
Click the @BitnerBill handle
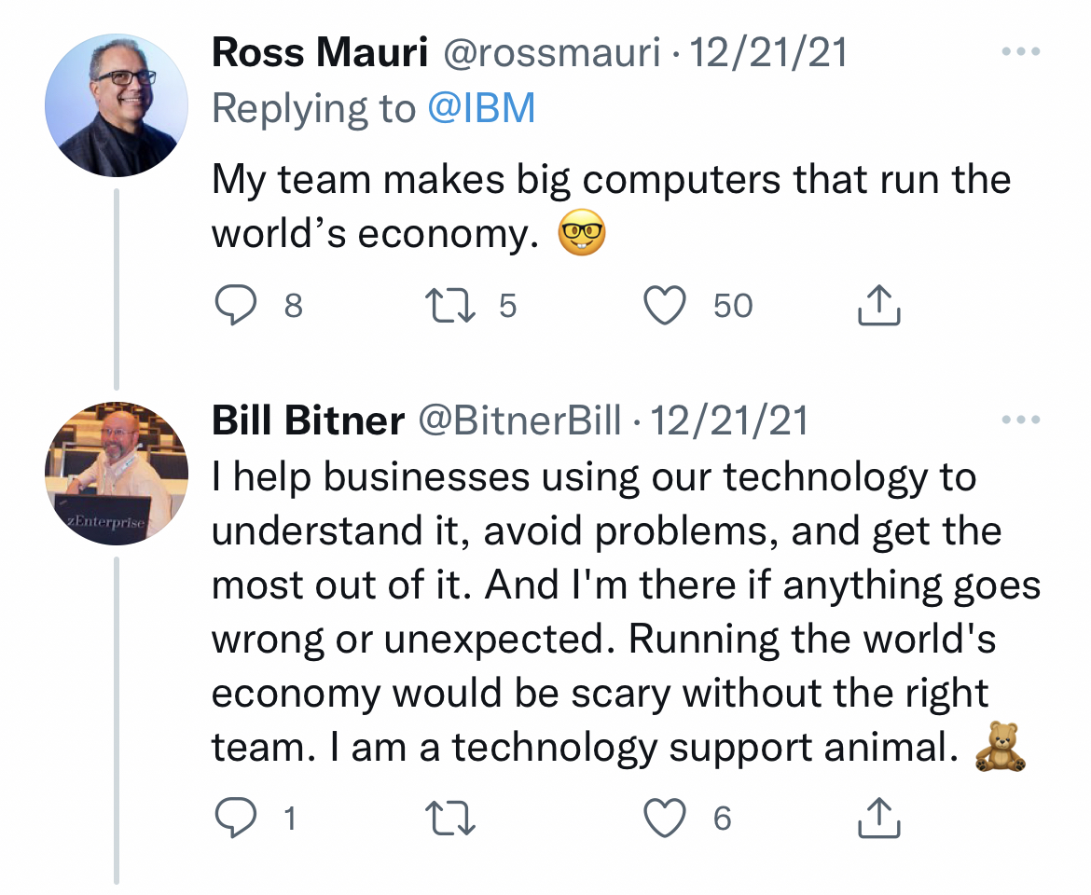click(x=518, y=421)
